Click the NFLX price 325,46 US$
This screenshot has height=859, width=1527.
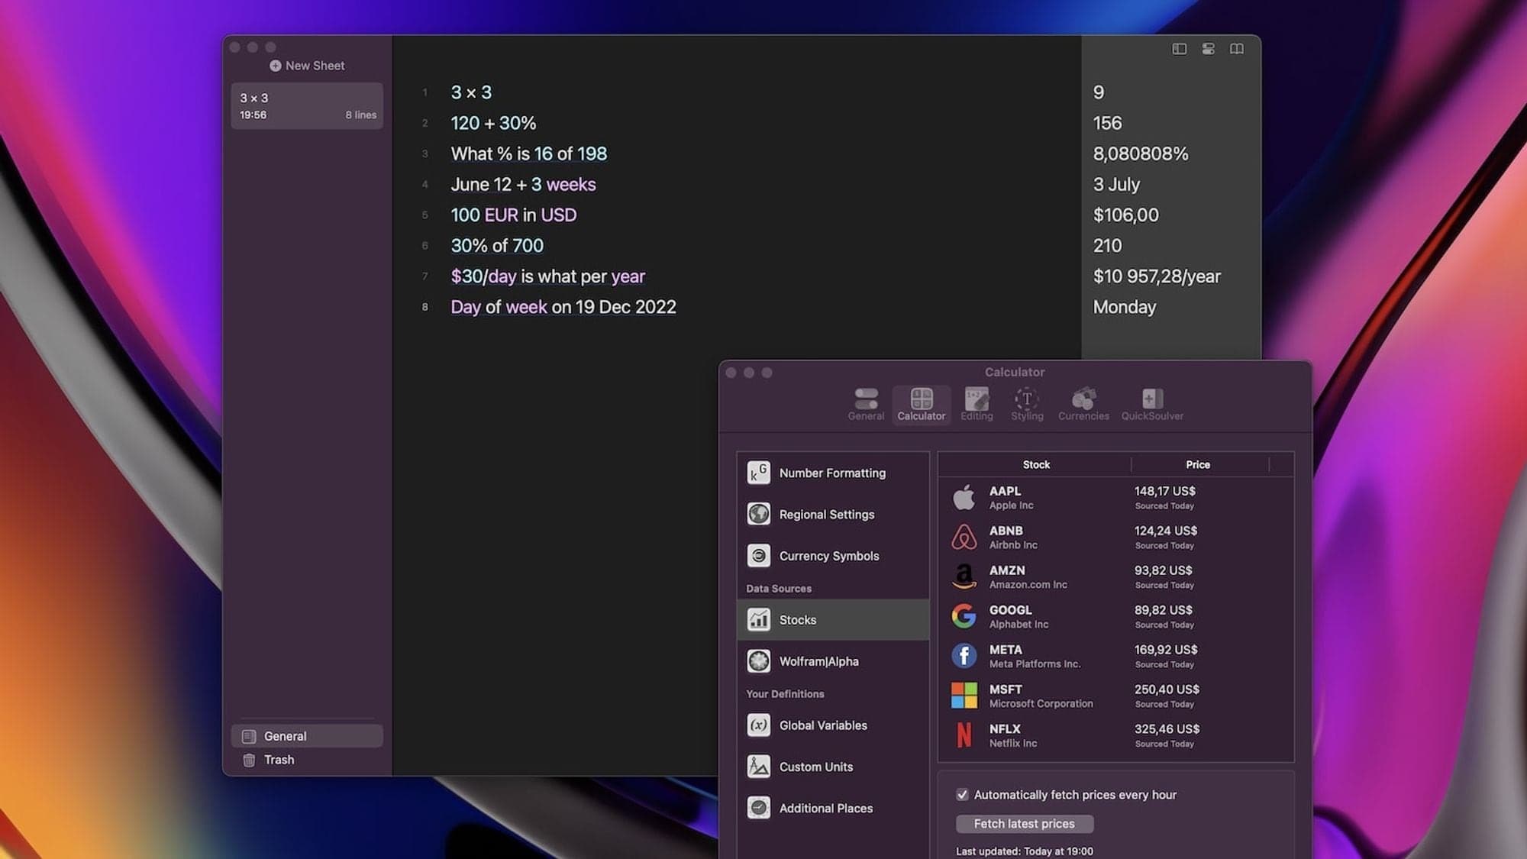(1167, 728)
